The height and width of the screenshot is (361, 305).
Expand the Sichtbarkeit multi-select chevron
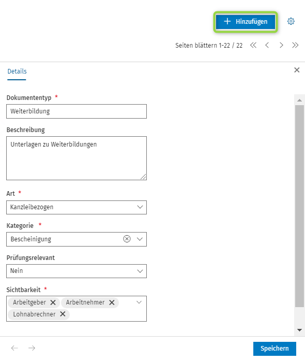click(x=139, y=302)
